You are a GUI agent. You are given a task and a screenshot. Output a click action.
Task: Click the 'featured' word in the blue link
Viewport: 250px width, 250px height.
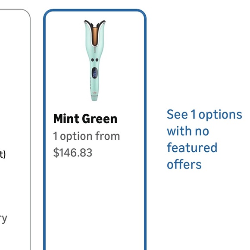(x=192, y=147)
